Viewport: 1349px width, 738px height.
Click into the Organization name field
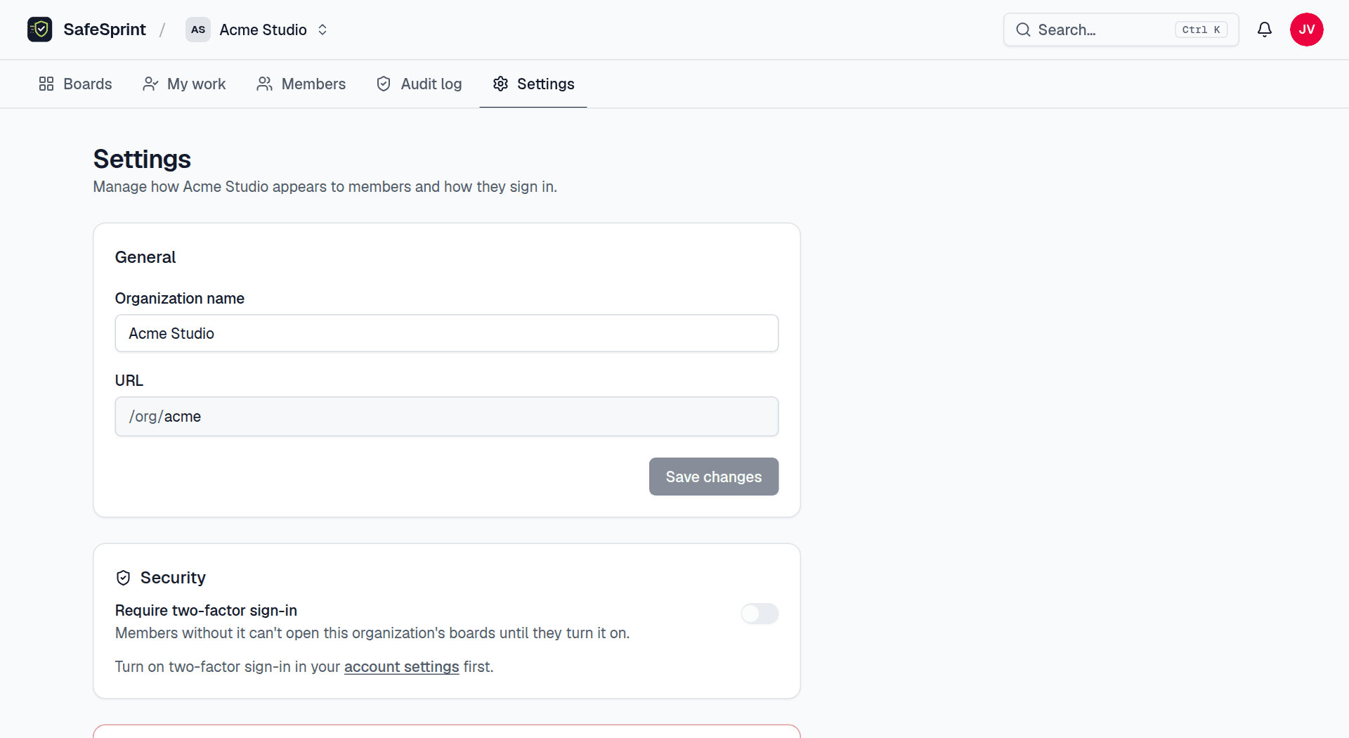click(447, 333)
